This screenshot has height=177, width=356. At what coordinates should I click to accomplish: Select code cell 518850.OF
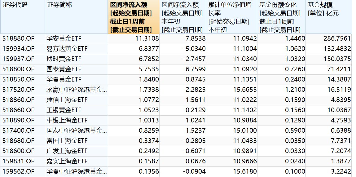click(18, 79)
